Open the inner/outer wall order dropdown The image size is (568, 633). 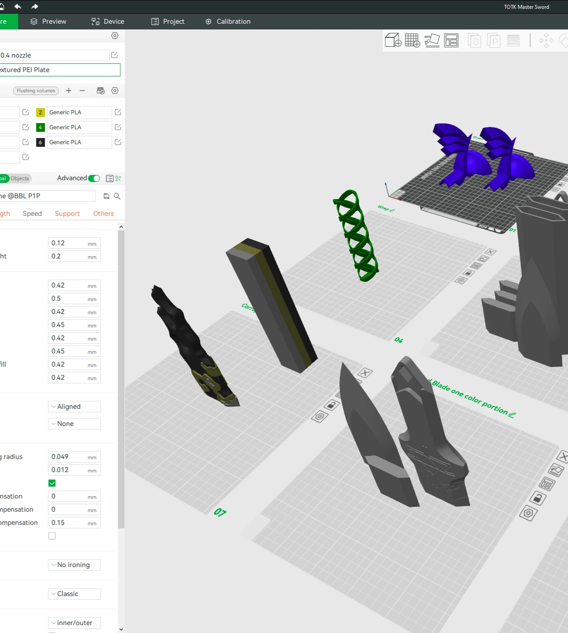pos(74,623)
